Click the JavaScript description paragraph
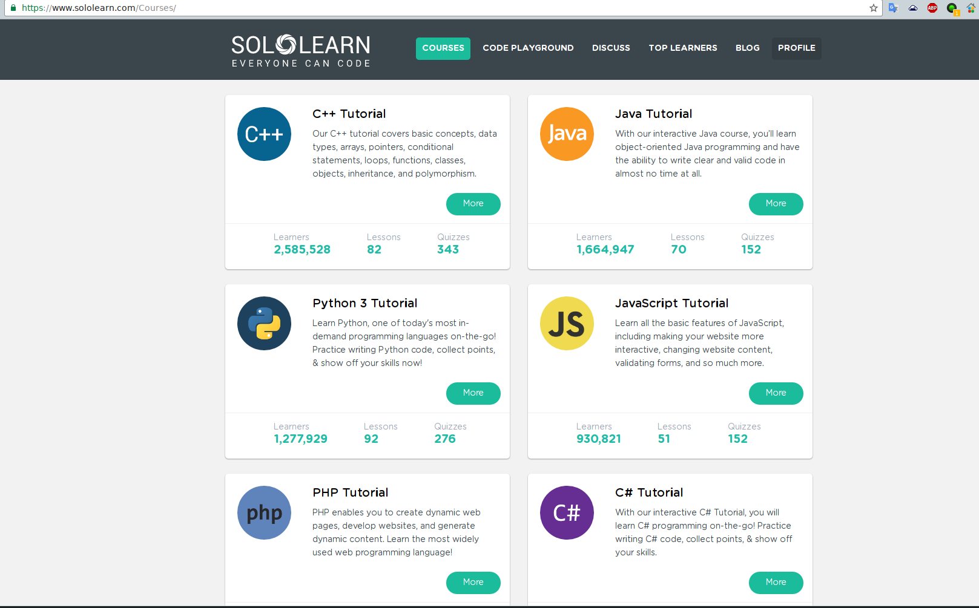979x608 pixels. [x=700, y=343]
